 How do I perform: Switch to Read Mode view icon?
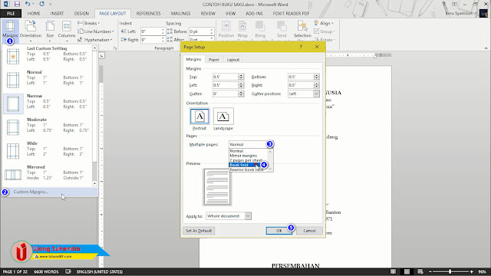coord(393,271)
